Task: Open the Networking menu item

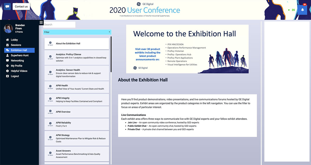Action: 17,61
